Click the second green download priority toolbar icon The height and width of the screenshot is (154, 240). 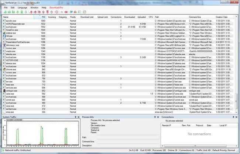tap(9, 12)
